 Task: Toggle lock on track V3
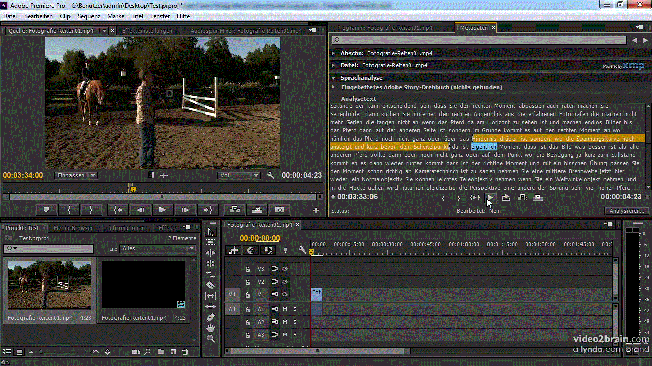click(x=248, y=268)
